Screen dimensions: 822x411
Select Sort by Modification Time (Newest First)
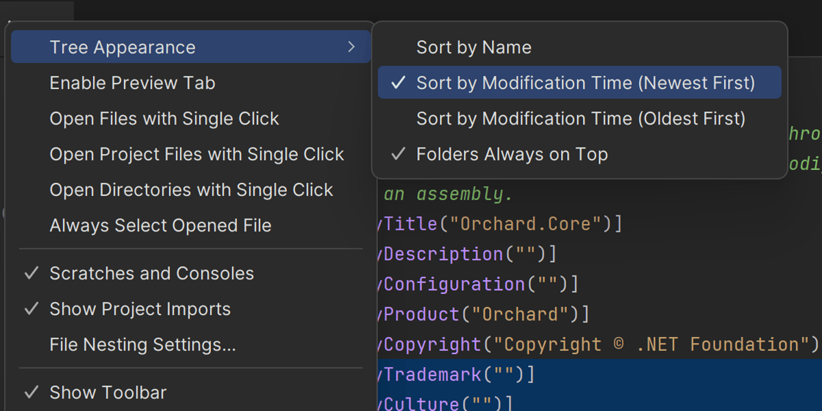[585, 83]
